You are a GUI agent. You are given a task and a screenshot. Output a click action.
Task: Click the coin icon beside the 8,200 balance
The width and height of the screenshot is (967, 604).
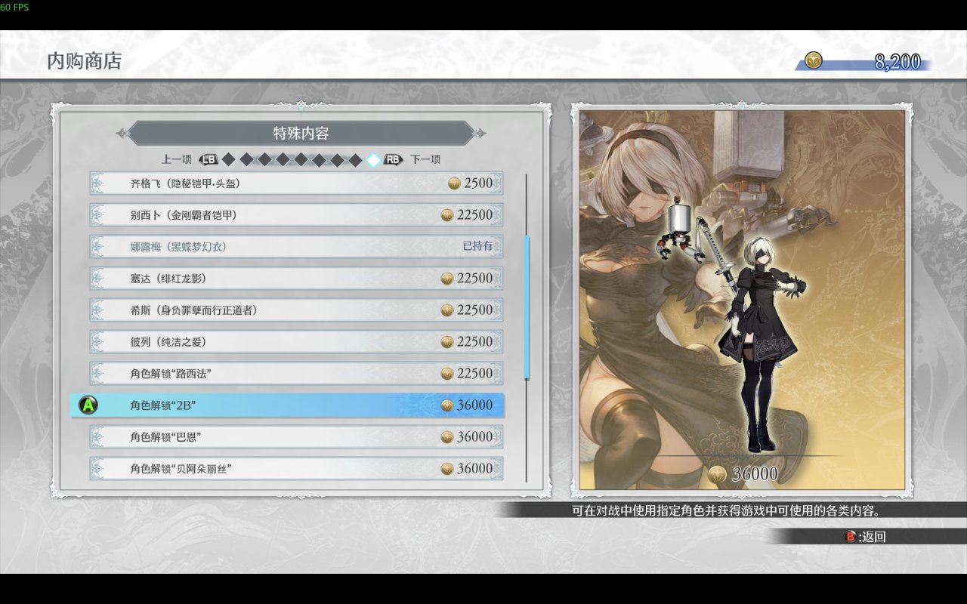814,61
